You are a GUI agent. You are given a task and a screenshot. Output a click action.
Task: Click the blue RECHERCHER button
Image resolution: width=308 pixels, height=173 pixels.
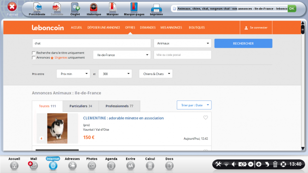click(x=243, y=43)
